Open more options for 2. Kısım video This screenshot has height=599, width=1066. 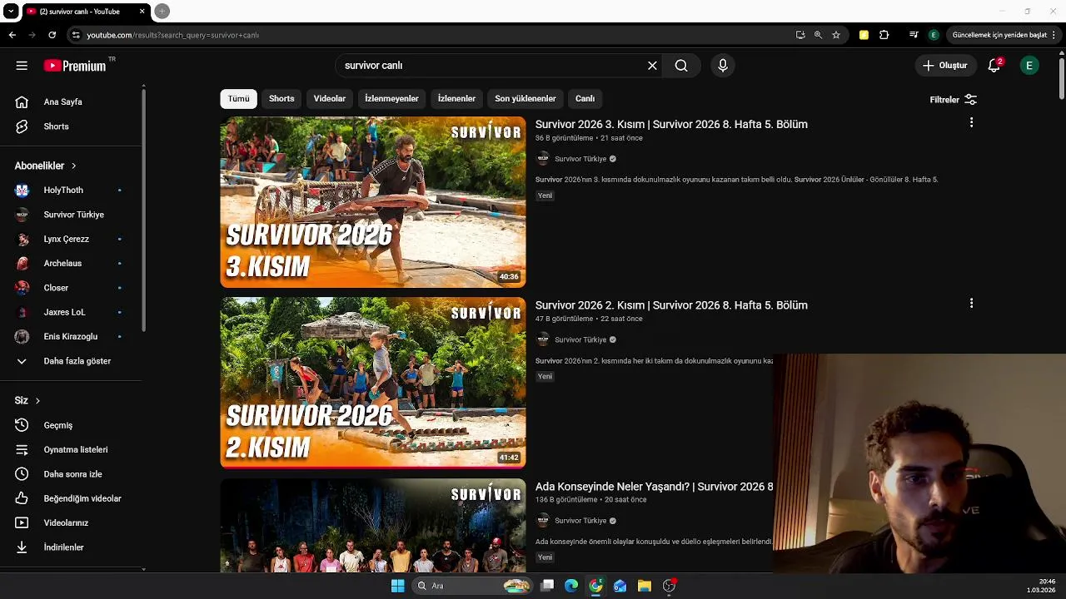pyautogui.click(x=971, y=304)
